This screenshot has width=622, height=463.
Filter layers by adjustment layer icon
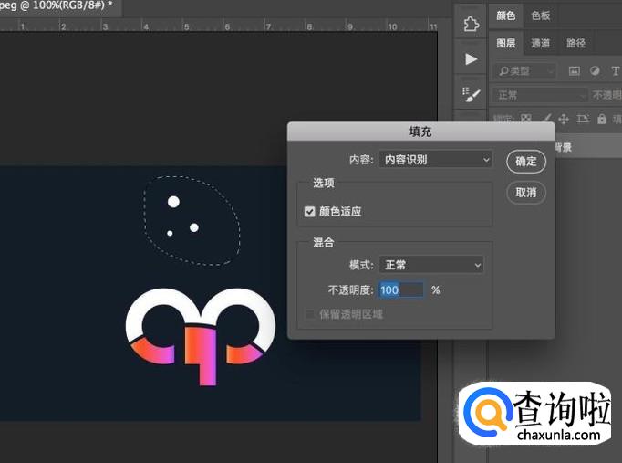click(x=595, y=70)
